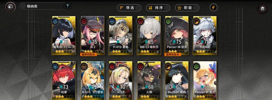Open the 排序 sort dropdown

tap(158, 8)
